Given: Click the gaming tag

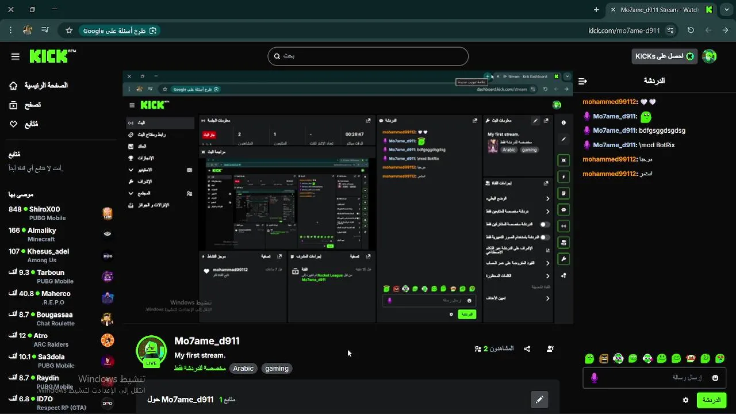Looking at the screenshot, I should point(277,369).
